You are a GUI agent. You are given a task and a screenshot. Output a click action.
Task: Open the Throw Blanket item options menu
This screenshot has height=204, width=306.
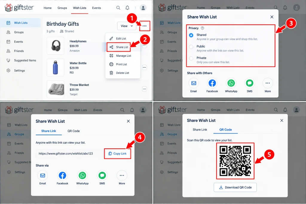pyautogui.click(x=144, y=89)
